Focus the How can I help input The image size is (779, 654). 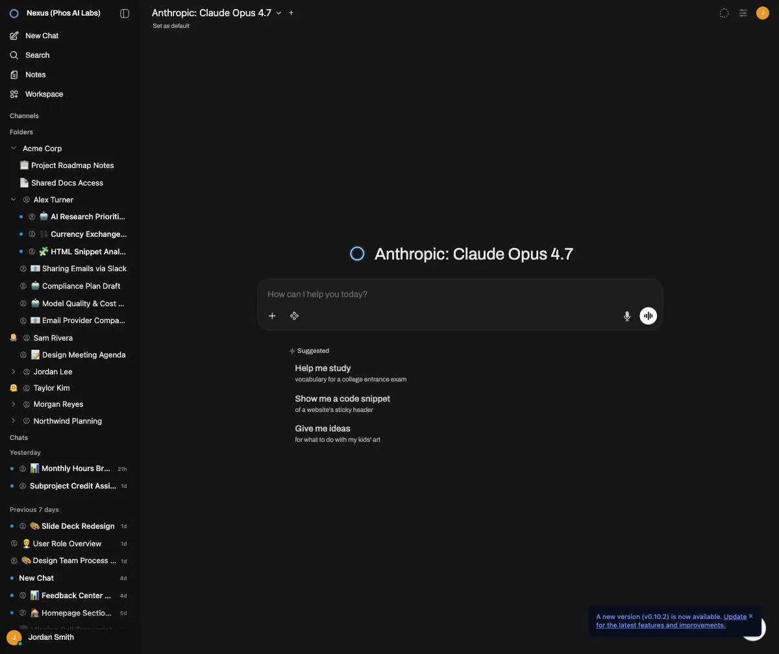460,294
